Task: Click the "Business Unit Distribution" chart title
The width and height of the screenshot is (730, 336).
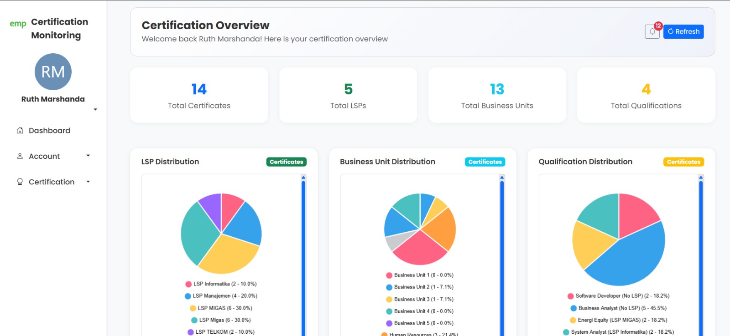Action: click(387, 162)
